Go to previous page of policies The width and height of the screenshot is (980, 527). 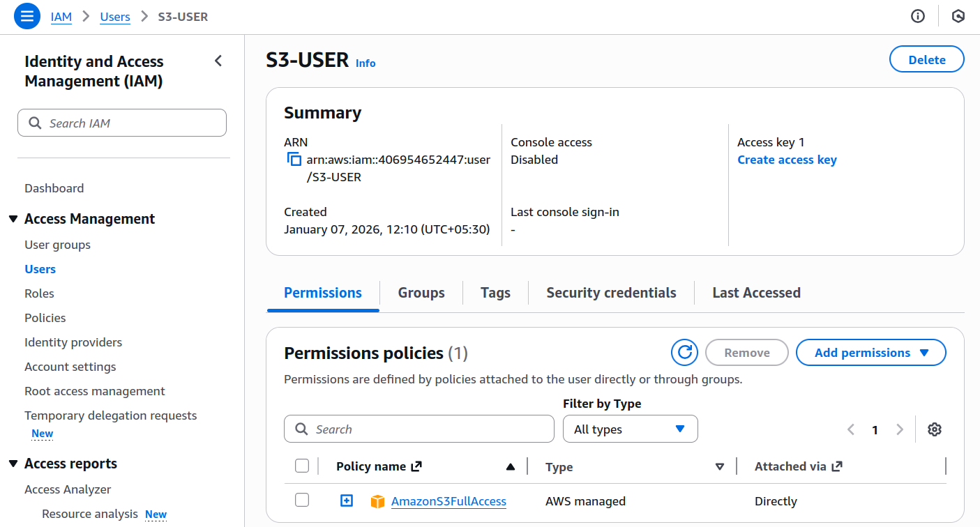(x=850, y=429)
